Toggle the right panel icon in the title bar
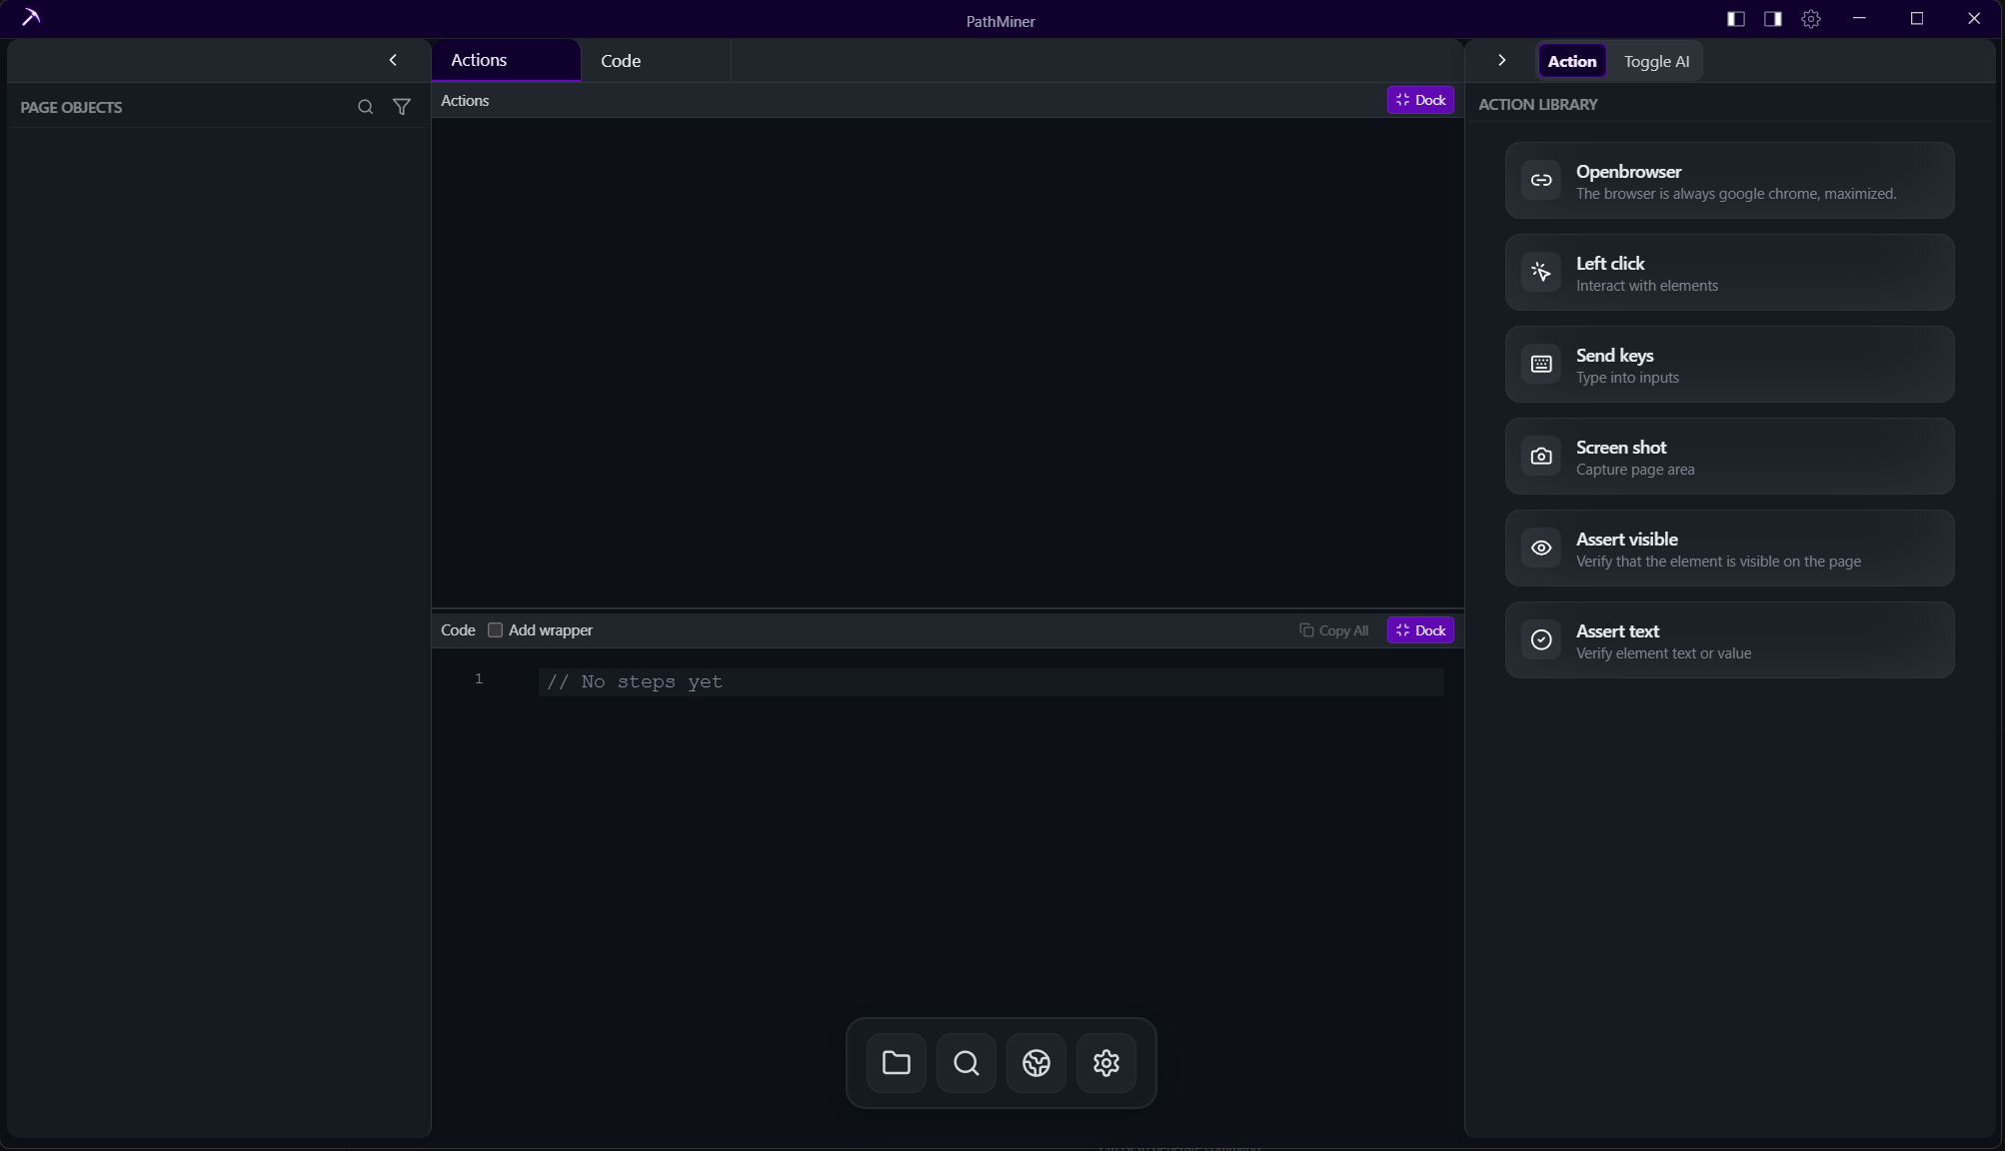2005x1151 pixels. (1772, 19)
